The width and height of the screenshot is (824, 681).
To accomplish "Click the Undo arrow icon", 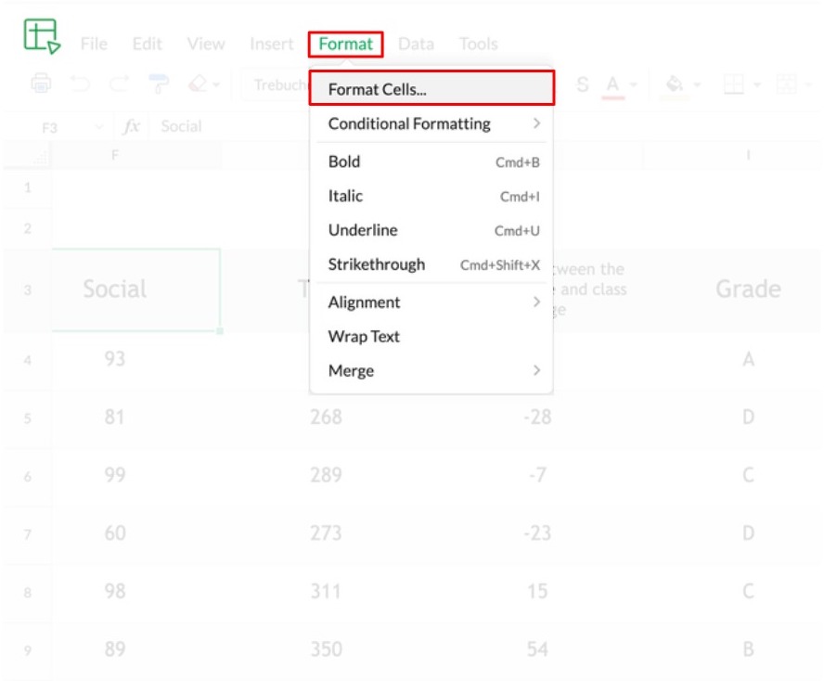I will pyautogui.click(x=80, y=84).
